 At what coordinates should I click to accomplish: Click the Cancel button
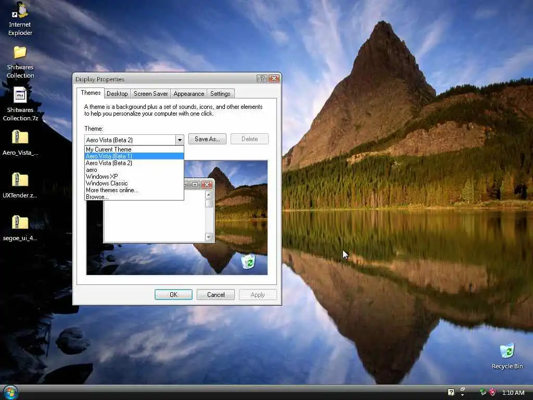pyautogui.click(x=216, y=295)
